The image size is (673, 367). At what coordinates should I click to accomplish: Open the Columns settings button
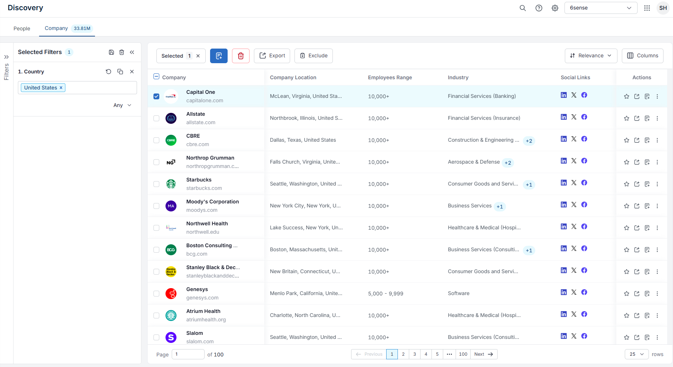point(643,56)
